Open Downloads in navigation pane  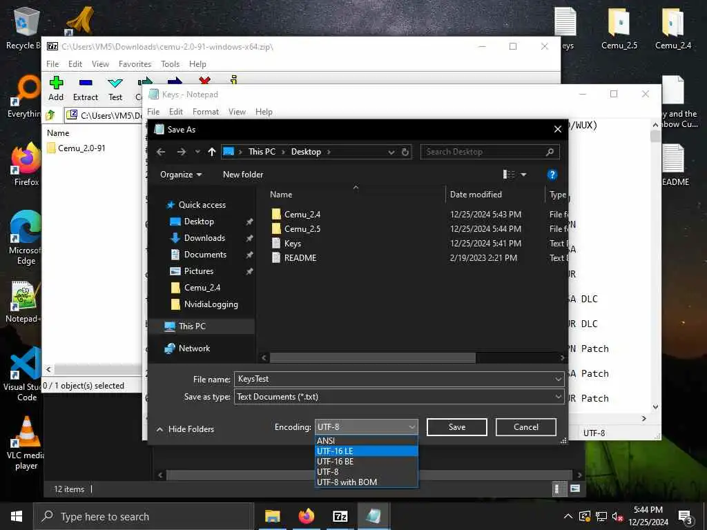click(204, 238)
